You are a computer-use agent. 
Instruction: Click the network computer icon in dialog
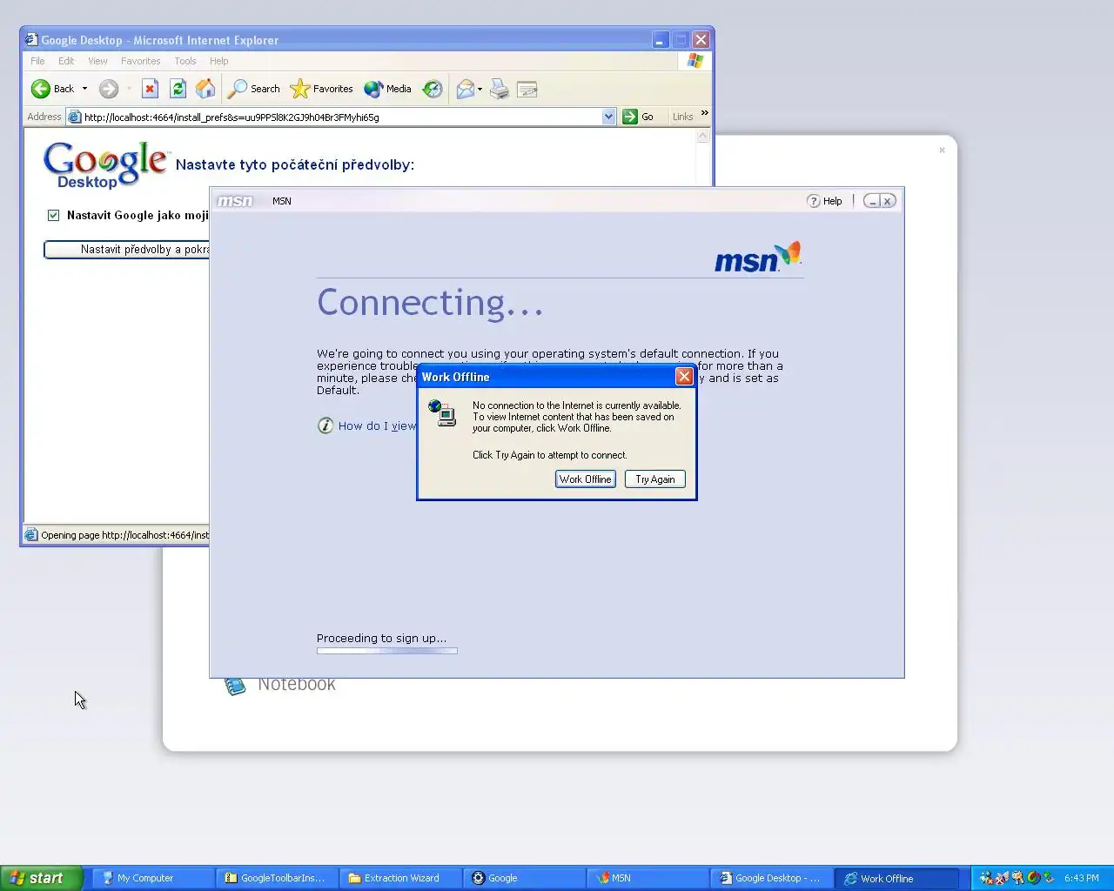click(x=442, y=412)
